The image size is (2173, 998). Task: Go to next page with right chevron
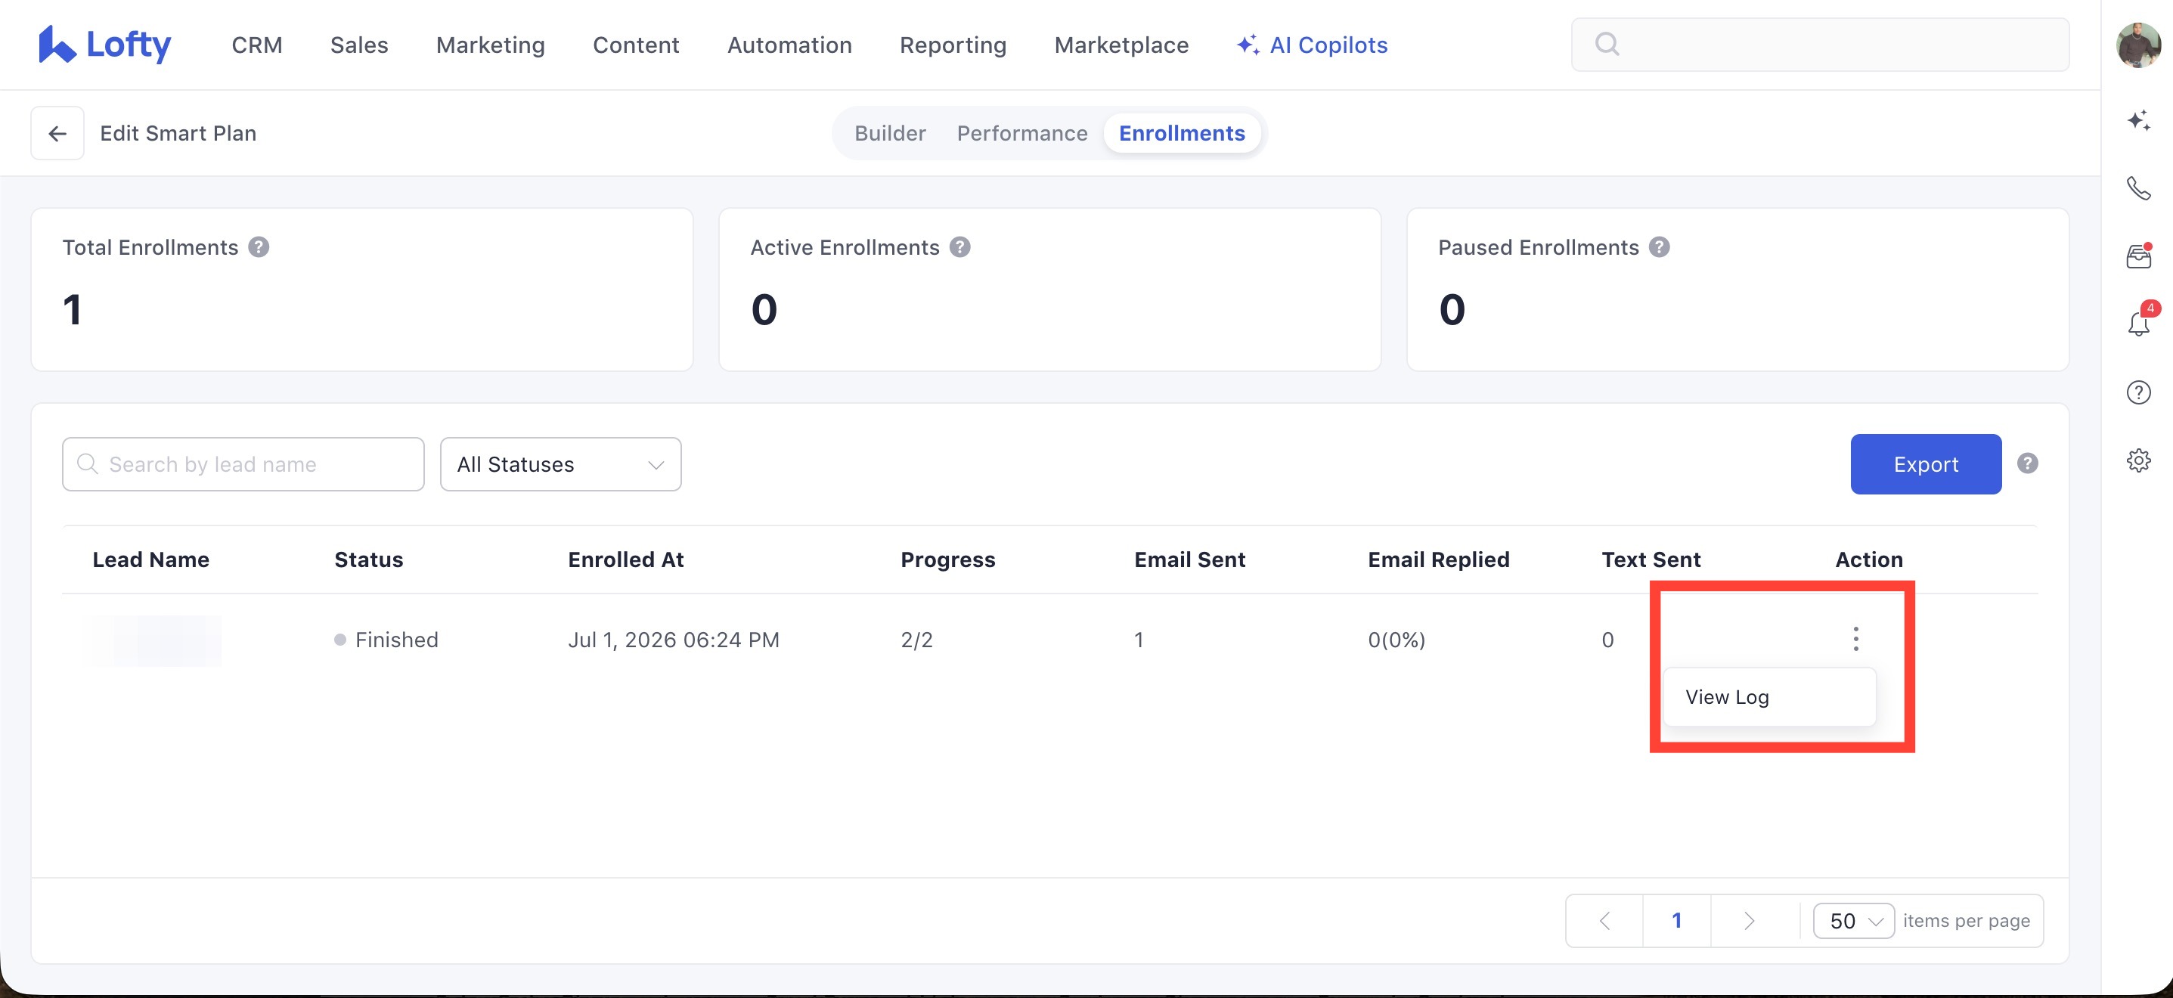1748,920
